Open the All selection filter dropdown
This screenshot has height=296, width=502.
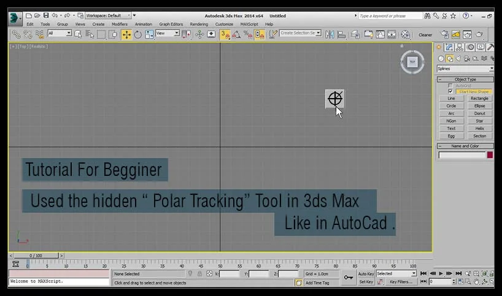(x=60, y=33)
